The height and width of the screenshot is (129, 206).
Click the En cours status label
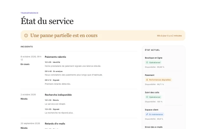tap(25, 64)
